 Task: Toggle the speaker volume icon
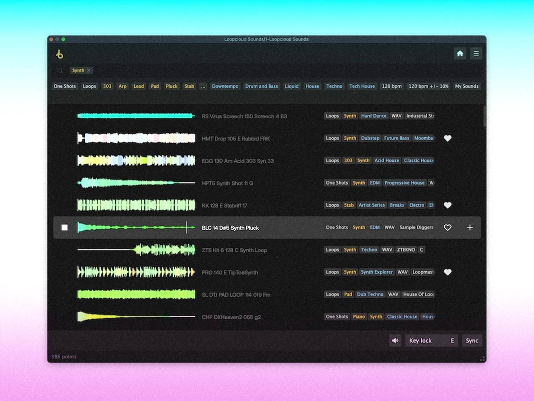(395, 341)
